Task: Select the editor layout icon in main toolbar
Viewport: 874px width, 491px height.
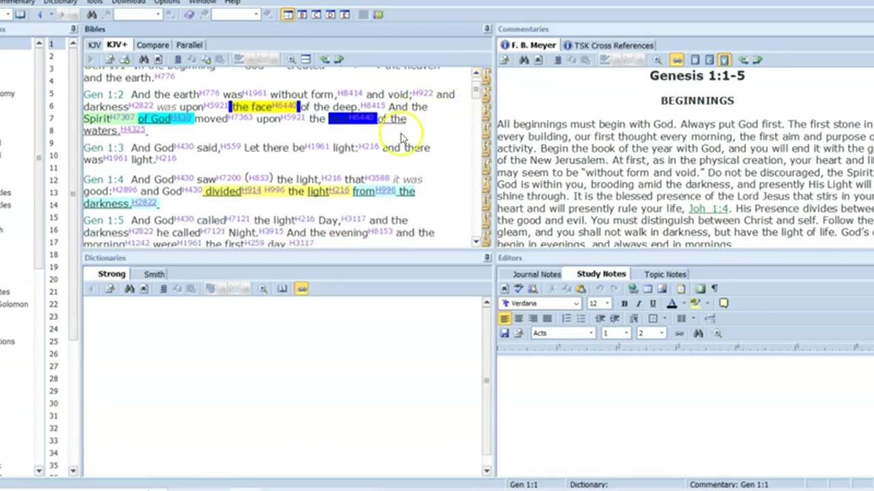Action: (345, 14)
